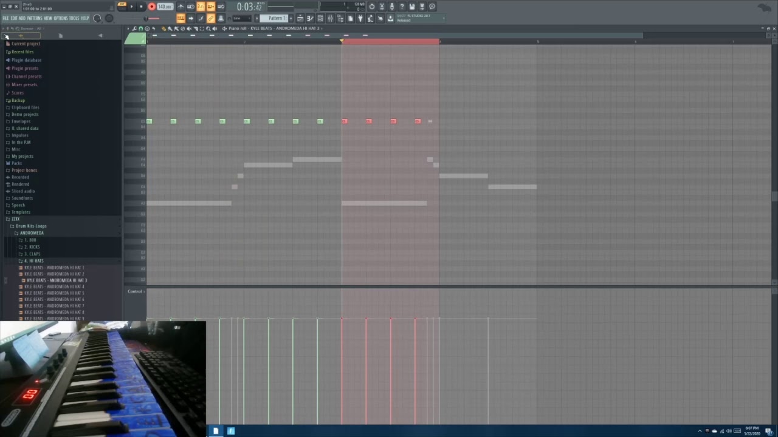778x437 pixels.
Task: Click the Windows notification center icon
Action: tap(769, 431)
